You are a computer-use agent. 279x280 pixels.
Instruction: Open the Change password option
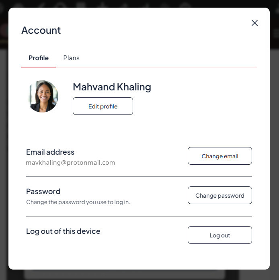point(220,196)
